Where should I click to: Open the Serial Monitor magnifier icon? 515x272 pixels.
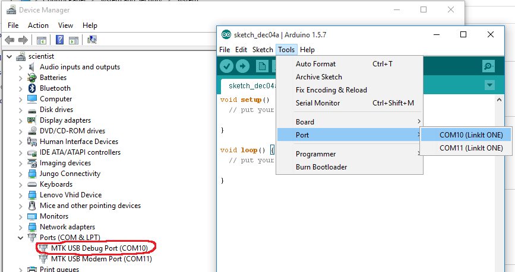coord(489,66)
